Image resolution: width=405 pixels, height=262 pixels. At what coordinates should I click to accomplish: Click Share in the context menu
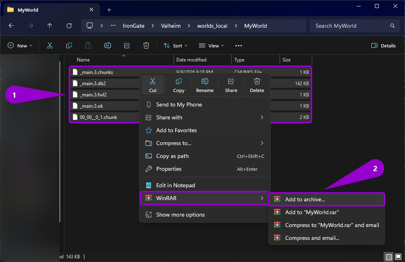231,85
